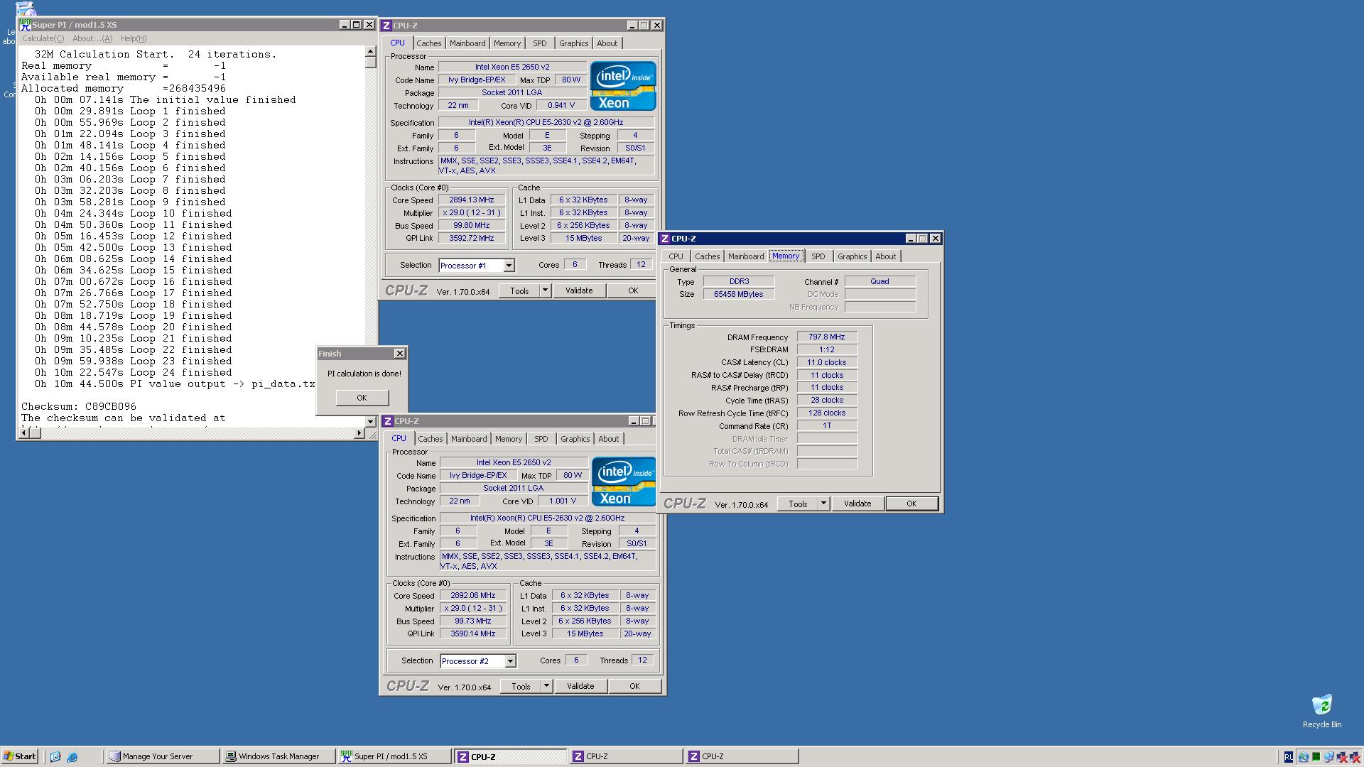This screenshot has height=767, width=1364.
Task: Click OK in the Finish dialog
Action: (x=362, y=398)
